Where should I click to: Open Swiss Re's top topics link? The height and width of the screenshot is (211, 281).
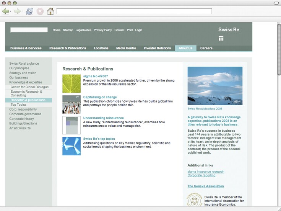coord(99,139)
